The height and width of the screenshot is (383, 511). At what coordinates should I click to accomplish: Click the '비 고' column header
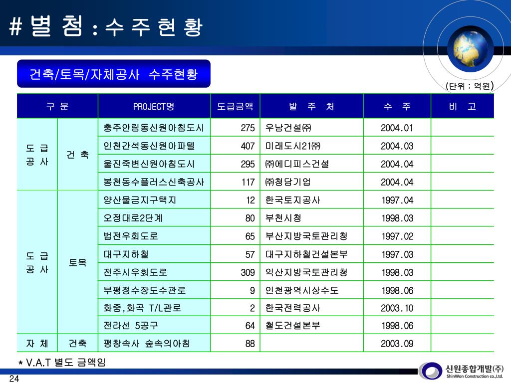[463, 106]
